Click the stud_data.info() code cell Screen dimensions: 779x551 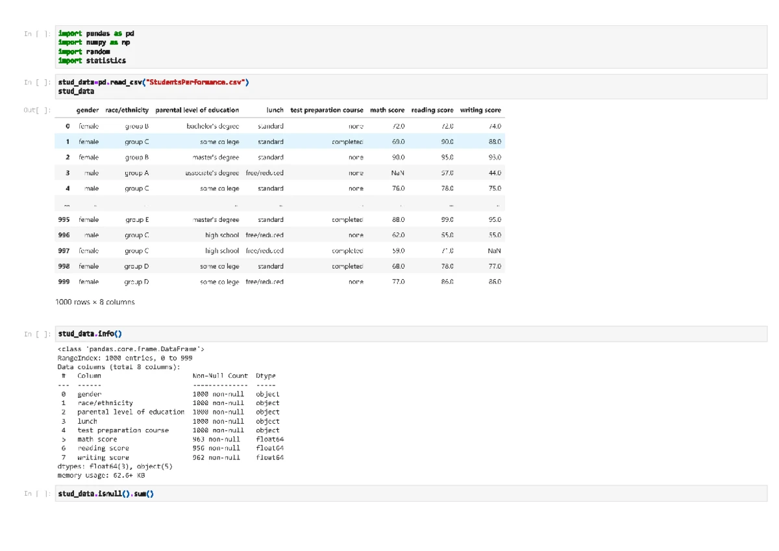coord(411,334)
